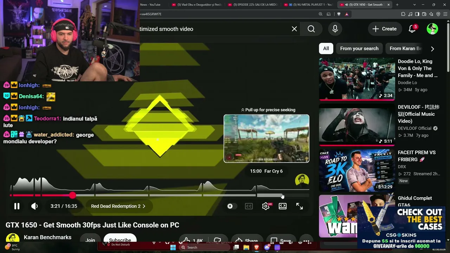Screen dimensions: 450x253
Task: Close the GTX 1650 browser tab
Action: point(389,5)
